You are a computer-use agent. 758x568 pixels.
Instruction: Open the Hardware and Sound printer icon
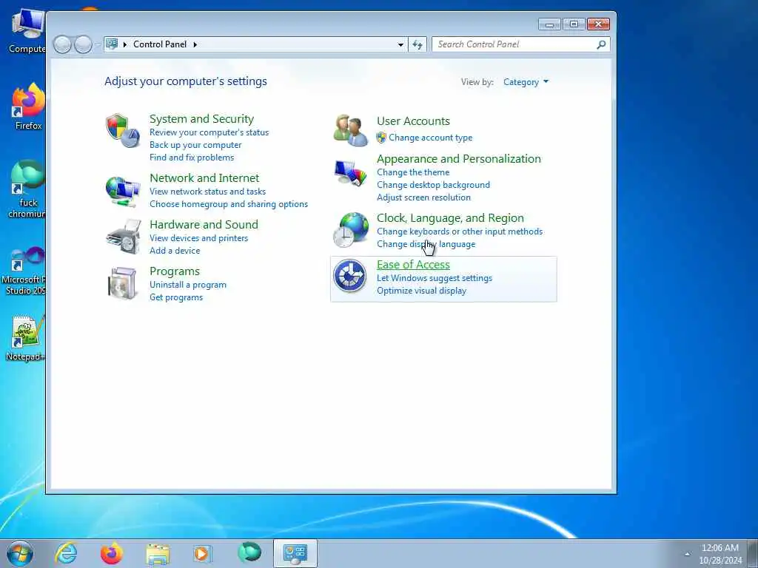click(124, 237)
